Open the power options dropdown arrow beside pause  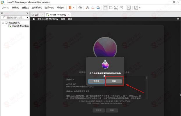(x=74, y=8)
